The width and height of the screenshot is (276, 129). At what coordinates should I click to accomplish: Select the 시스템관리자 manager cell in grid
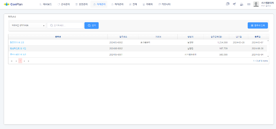(191, 55)
